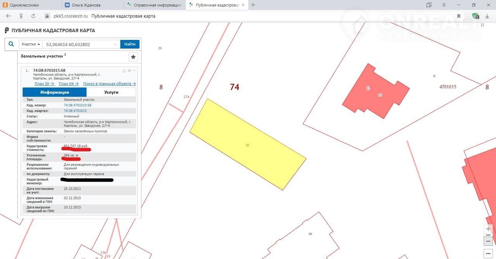The height and width of the screenshot is (259, 496).
Task: Open browser downloads arrow icon
Action: 487,16
